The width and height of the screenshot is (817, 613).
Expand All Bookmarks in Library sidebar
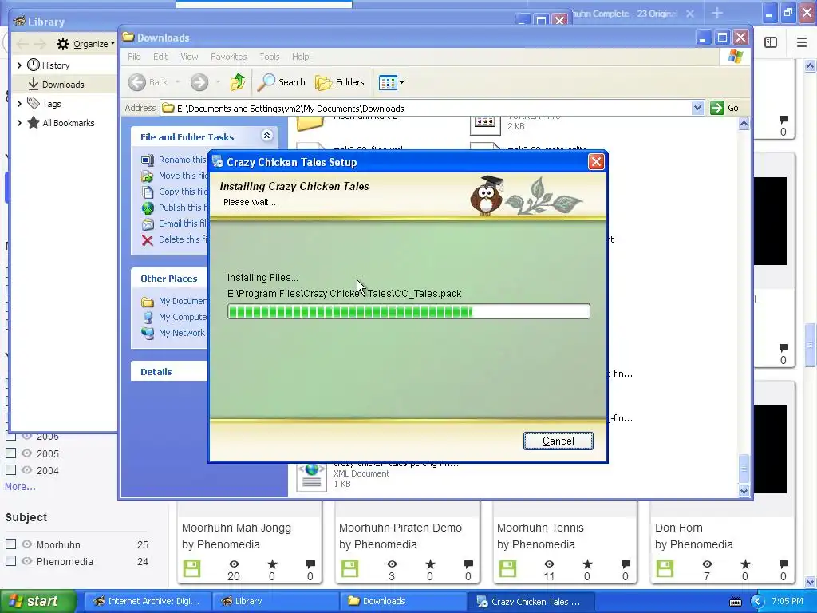coord(19,123)
